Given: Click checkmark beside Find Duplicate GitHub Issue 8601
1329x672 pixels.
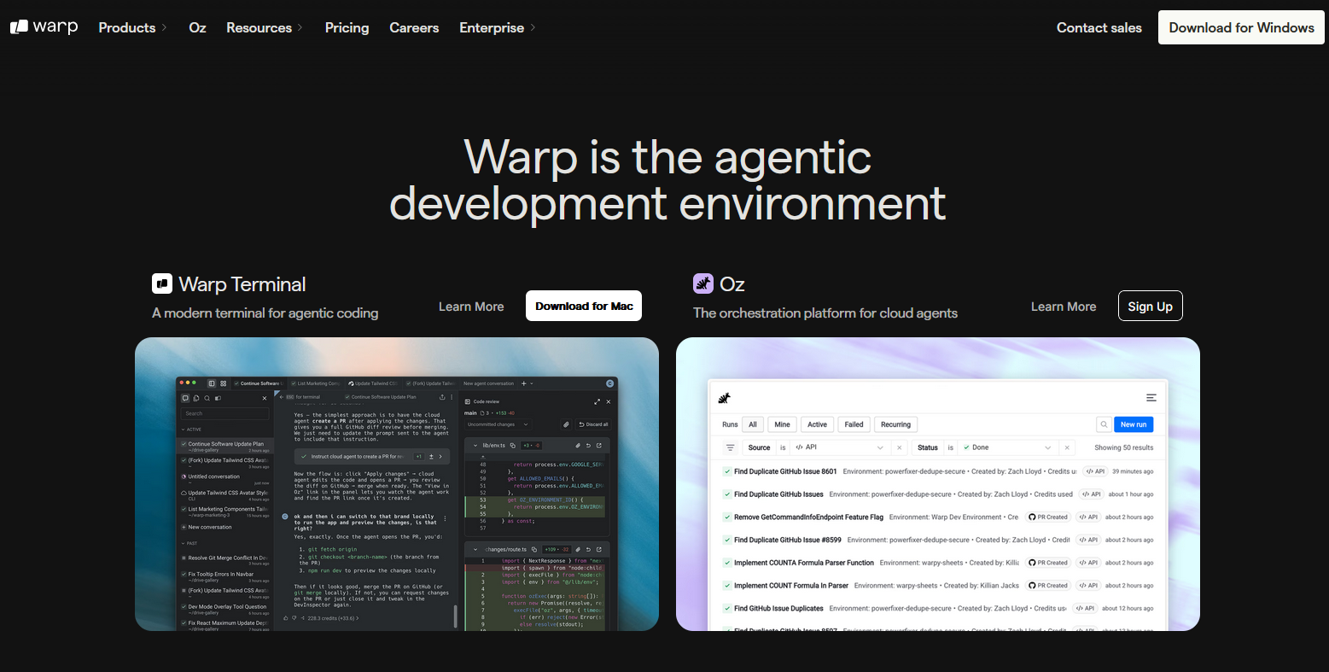Looking at the screenshot, I should 726,471.
